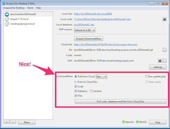The height and width of the screenshot is (129, 170).
Task: Open the Local site URL link
Action: (x=93, y=14)
